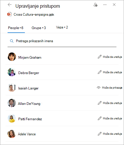Viewport: 124px width, 145px height.
Task: Go back using the left arrow icon
Action: (x=10, y=5)
